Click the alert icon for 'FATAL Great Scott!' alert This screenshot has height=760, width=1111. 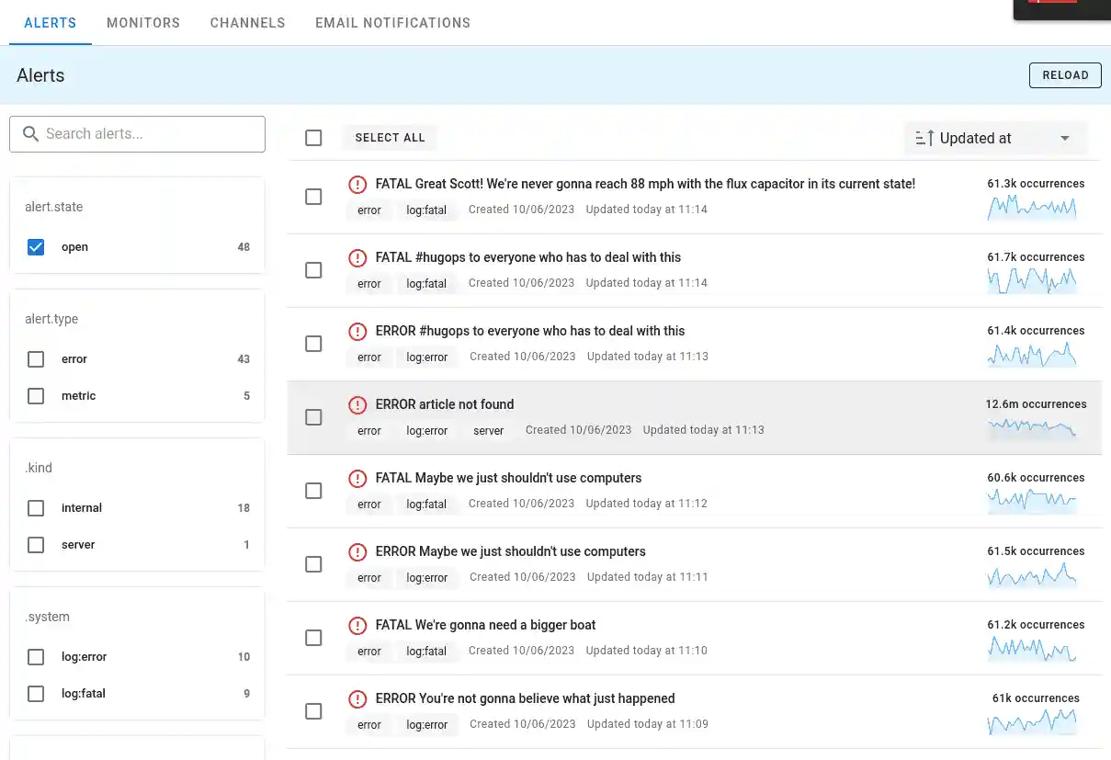357,185
